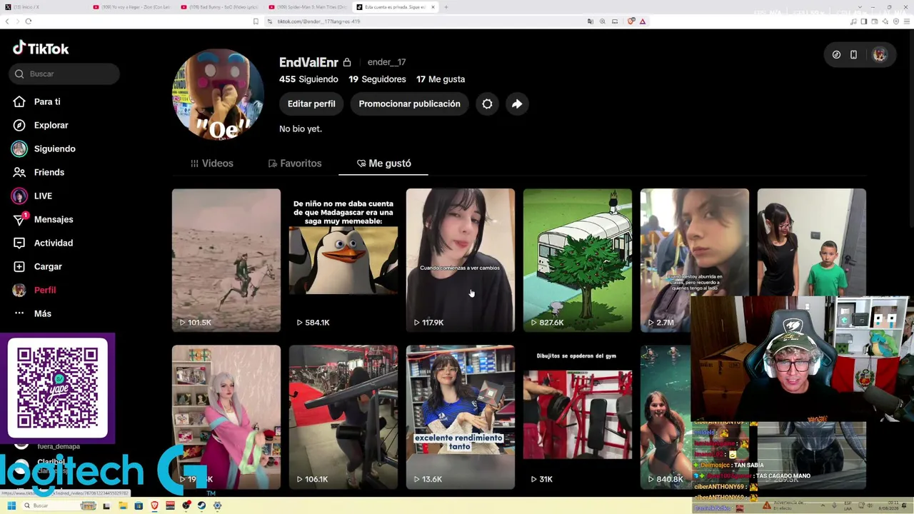The height and width of the screenshot is (514, 914).
Task: Click the Brave Rewards triangle icon
Action: [x=643, y=21]
